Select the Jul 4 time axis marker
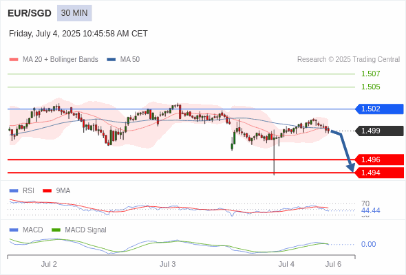The width and height of the screenshot is (406, 275). point(286,264)
